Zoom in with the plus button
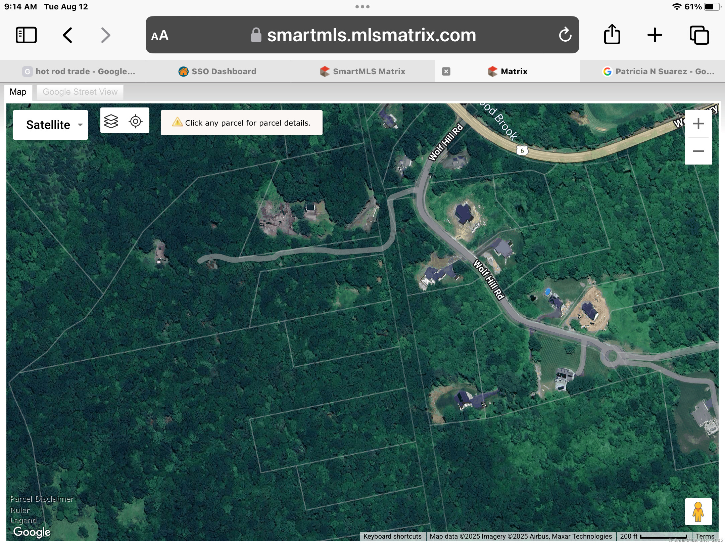Image resolution: width=725 pixels, height=544 pixels. click(698, 124)
